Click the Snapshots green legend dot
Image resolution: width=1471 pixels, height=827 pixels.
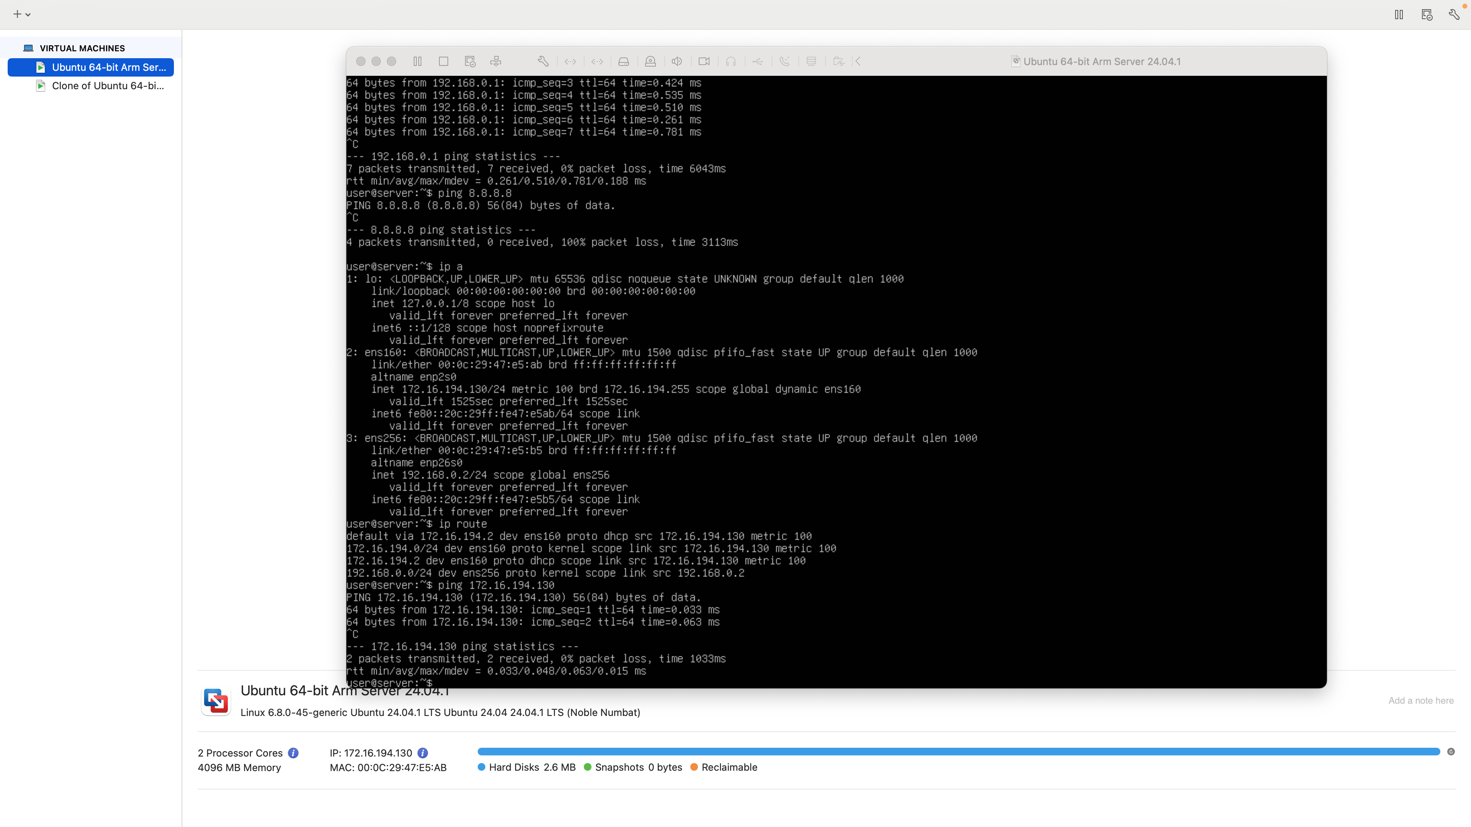point(588,767)
